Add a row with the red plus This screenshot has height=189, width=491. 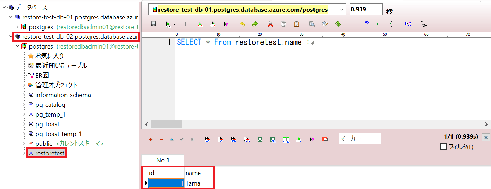pos(150,139)
